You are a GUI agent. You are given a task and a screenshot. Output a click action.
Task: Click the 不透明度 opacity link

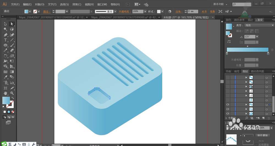(x=125, y=12)
